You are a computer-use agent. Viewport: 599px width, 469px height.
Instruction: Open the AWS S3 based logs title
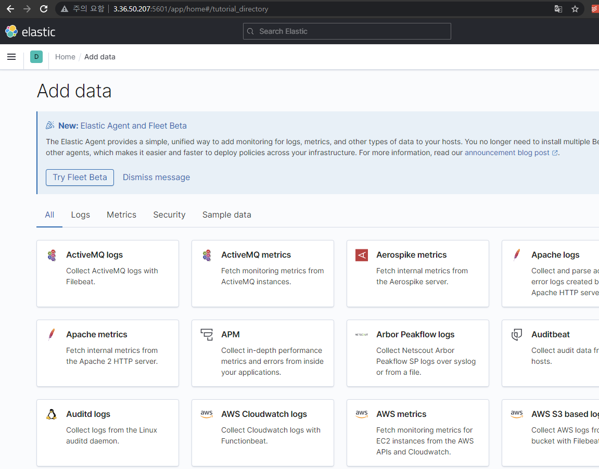pyautogui.click(x=565, y=414)
